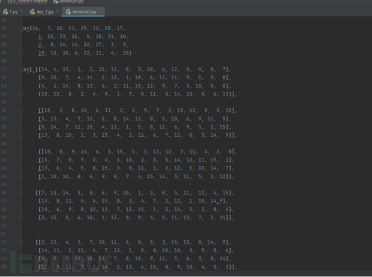The image size is (372, 277).
Task: Close the des_1.py tab
Action: (57, 11)
